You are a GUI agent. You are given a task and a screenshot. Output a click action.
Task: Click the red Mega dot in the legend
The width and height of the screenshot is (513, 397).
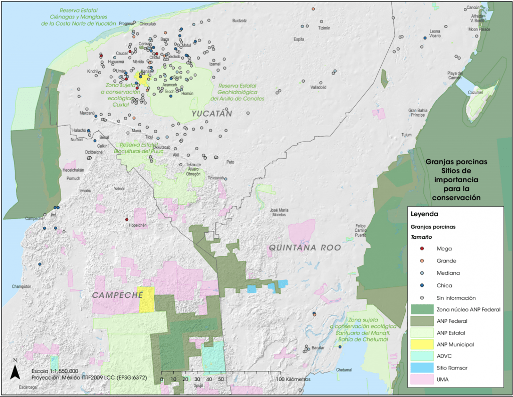pos(422,249)
